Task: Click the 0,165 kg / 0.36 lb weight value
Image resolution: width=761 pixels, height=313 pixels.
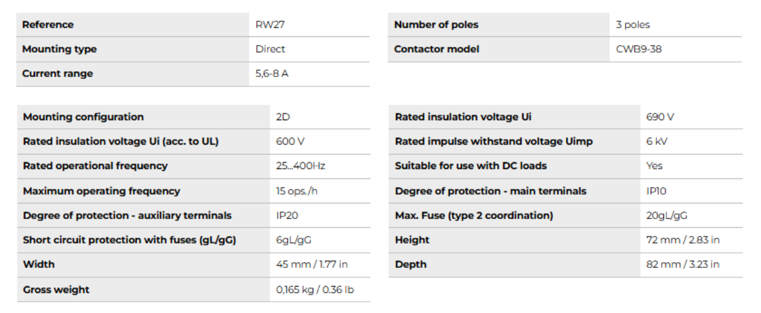Action: pyautogui.click(x=316, y=290)
